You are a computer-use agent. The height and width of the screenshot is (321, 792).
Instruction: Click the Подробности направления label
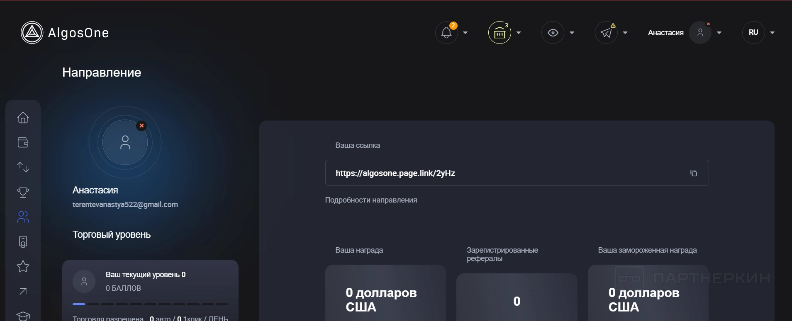(x=371, y=200)
